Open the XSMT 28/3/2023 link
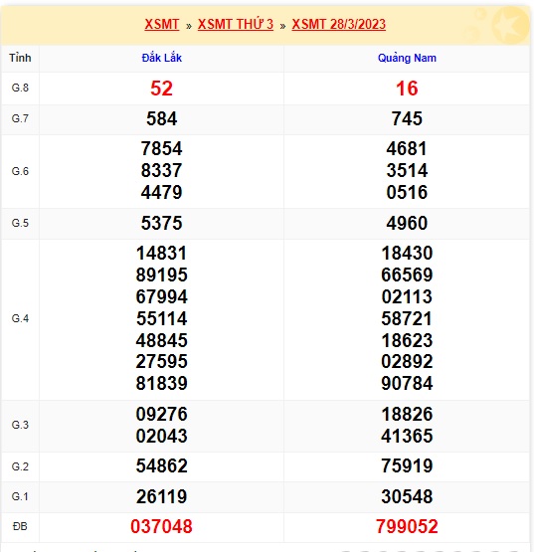Viewport: 534px width, 552px height. (x=339, y=24)
